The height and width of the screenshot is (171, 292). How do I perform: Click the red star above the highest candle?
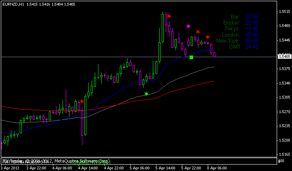pos(169,16)
